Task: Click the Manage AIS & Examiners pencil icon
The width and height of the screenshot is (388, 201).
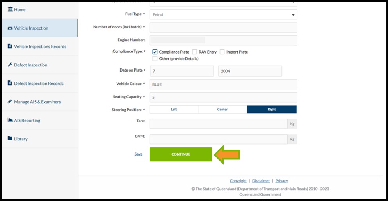Action: pyautogui.click(x=10, y=102)
